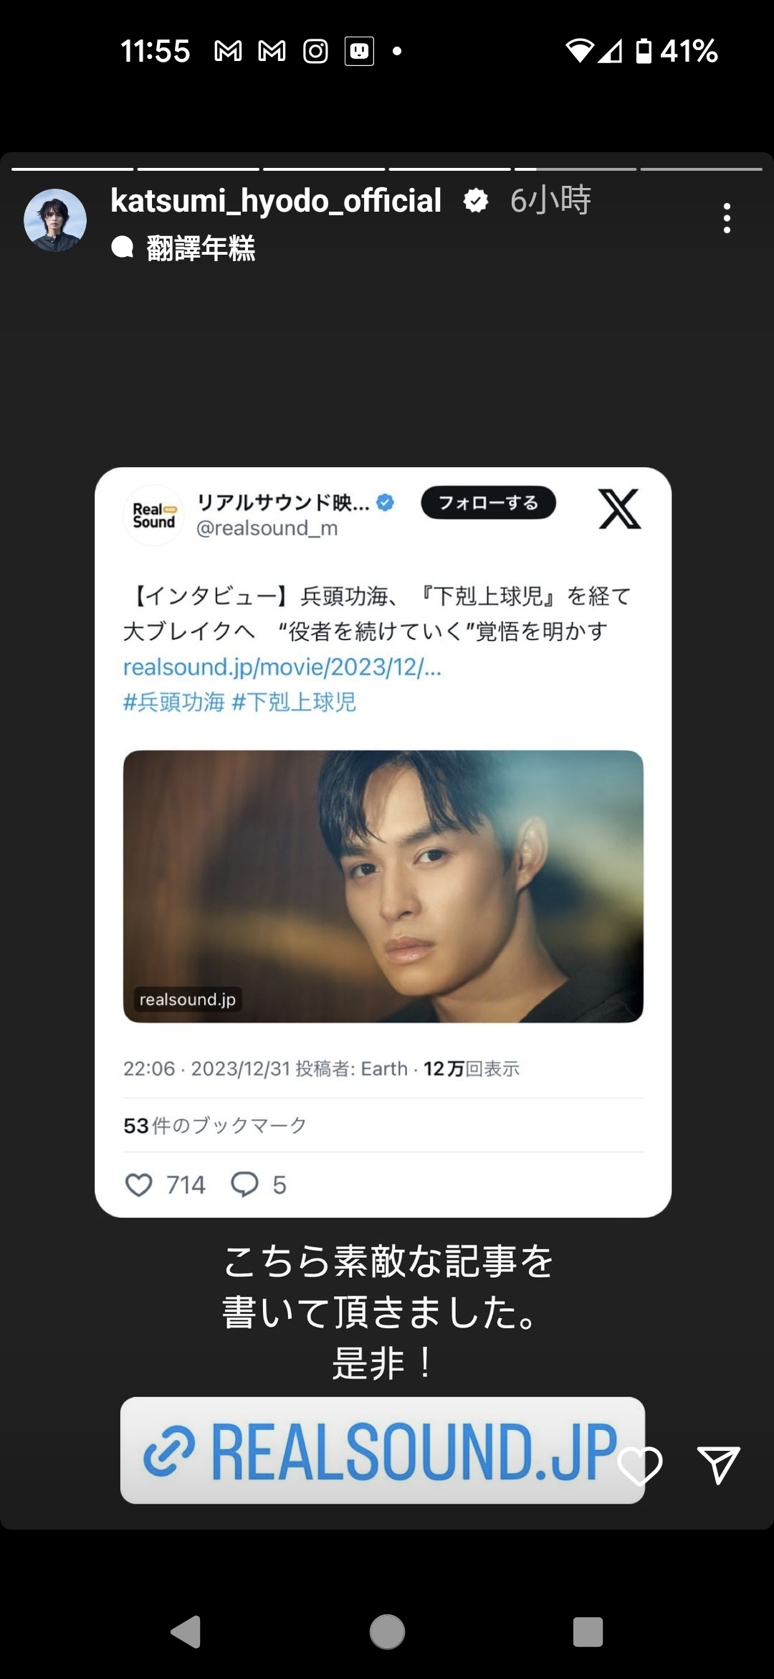This screenshot has height=1679, width=774.
Task: Tap katsumi_hyodo_official's profile picture
Action: (x=55, y=220)
